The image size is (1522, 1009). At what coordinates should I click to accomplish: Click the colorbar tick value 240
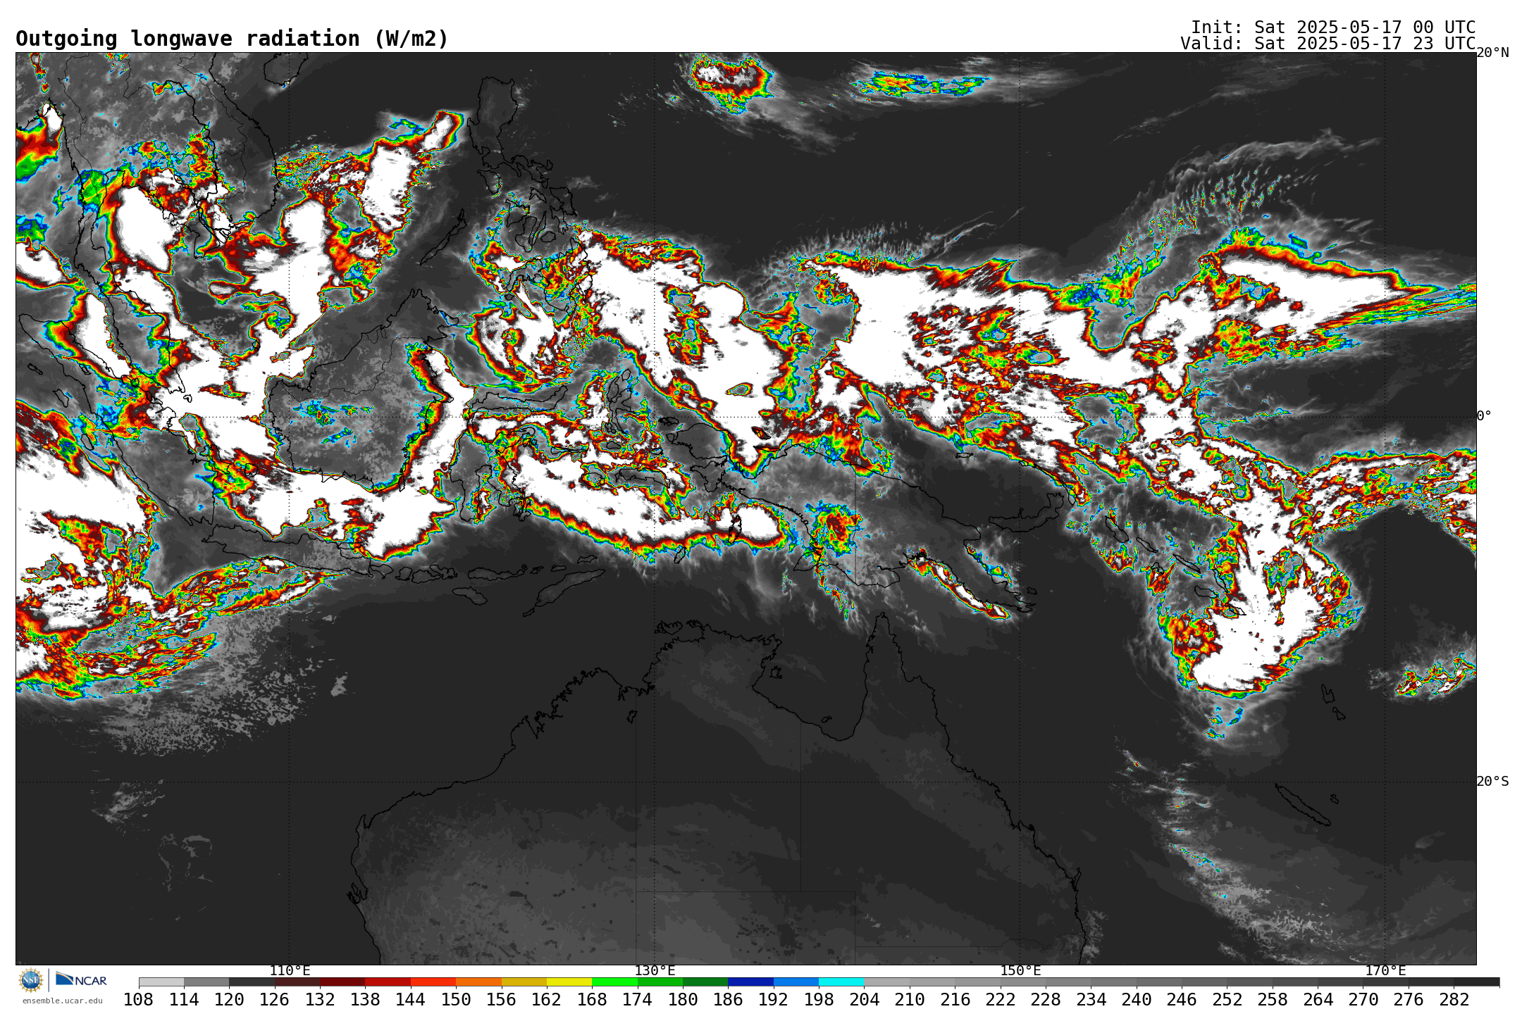coord(1137,999)
